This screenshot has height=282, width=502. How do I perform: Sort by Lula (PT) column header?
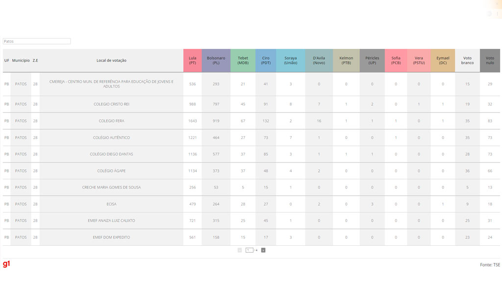192,61
